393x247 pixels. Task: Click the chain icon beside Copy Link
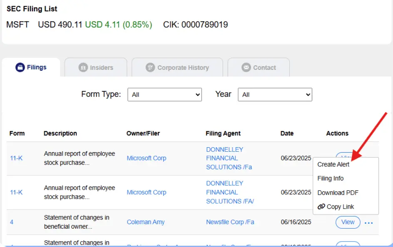click(321, 207)
